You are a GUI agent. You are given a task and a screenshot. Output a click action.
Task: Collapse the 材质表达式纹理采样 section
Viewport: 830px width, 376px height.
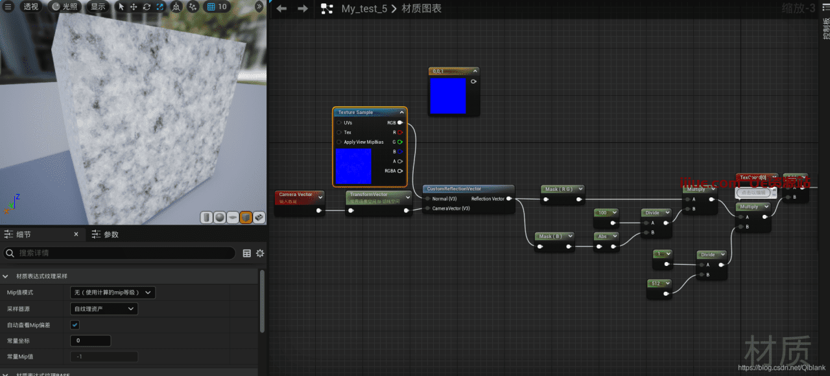tap(7, 276)
